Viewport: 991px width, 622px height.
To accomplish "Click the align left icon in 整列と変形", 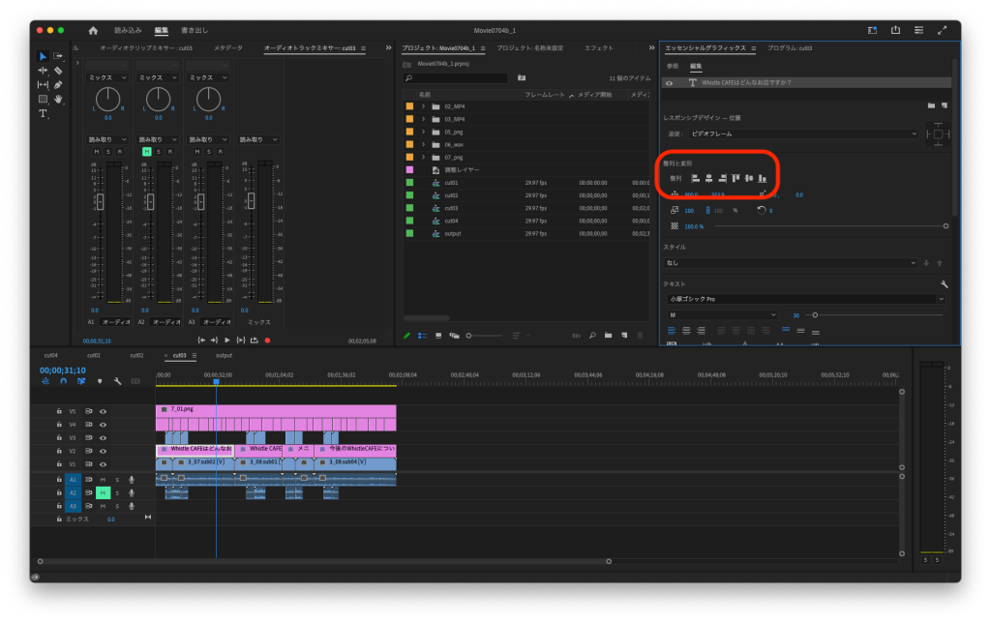I will click(695, 178).
